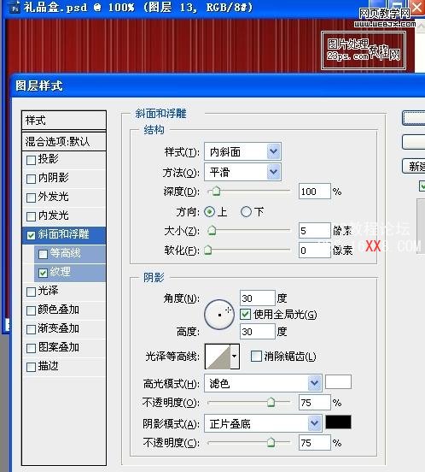Open the 方法 technique dropdown showing 平滑
Screen dimensions: 425x472
[x=242, y=172]
